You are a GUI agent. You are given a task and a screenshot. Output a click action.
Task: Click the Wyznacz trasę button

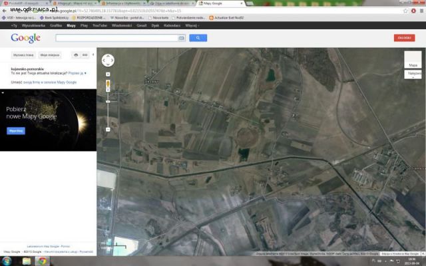[x=23, y=55]
